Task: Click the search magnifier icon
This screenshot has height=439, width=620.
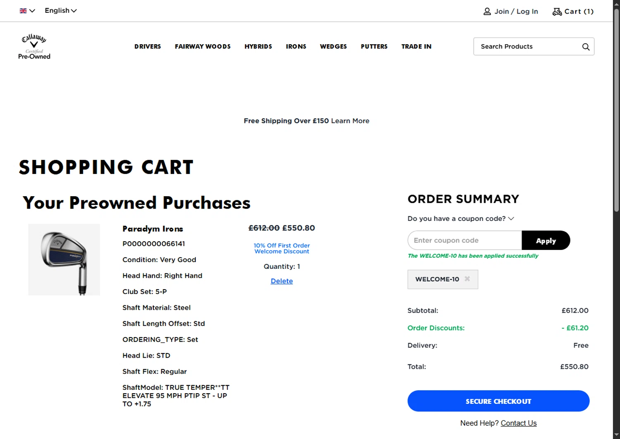Action: click(586, 47)
